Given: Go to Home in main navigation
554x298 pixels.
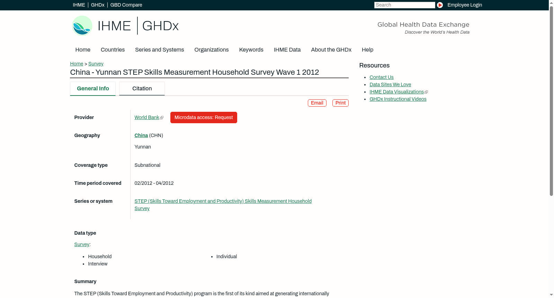Looking at the screenshot, I should 83,50.
